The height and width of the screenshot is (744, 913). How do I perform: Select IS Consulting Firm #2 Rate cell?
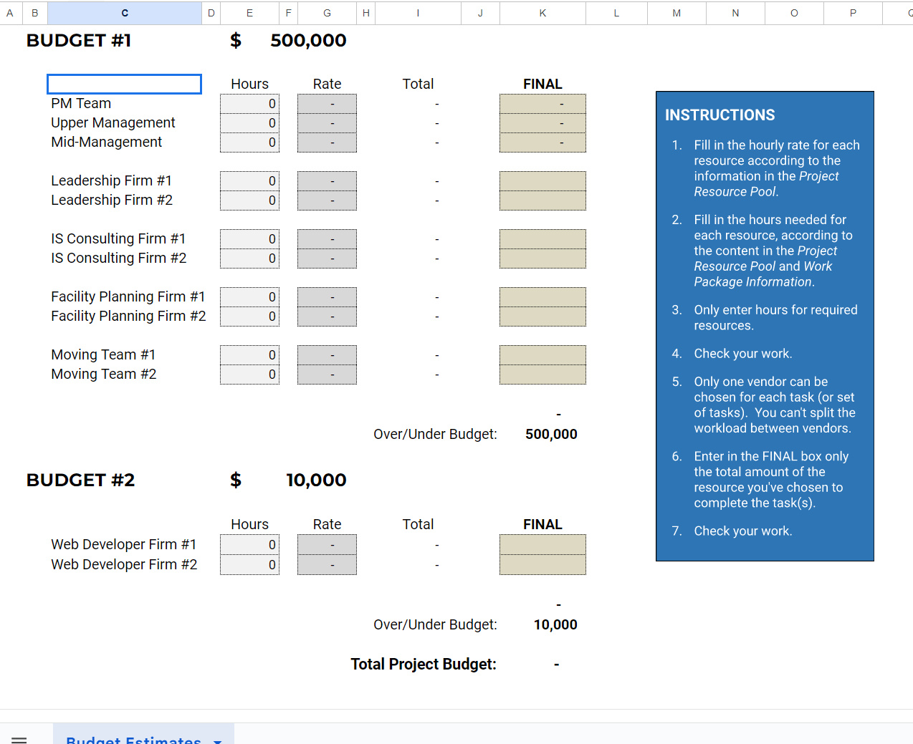(327, 259)
